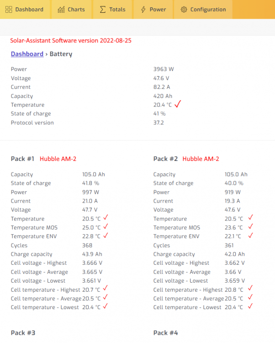Click the checkmark next to Pack #1 Temperature MOS
This screenshot has height=343, width=275.
pos(106,226)
